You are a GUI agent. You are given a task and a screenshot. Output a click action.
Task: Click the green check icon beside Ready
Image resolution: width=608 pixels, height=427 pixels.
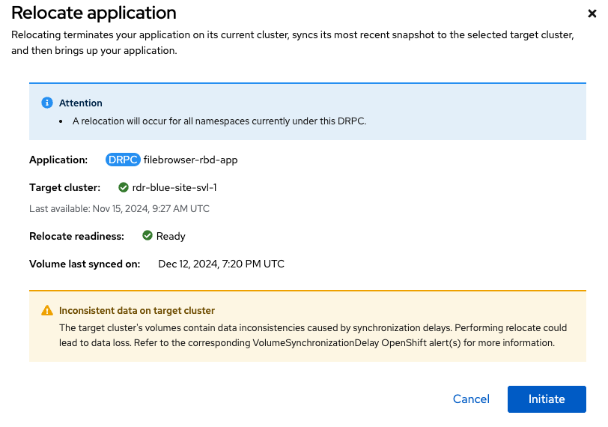click(x=148, y=236)
